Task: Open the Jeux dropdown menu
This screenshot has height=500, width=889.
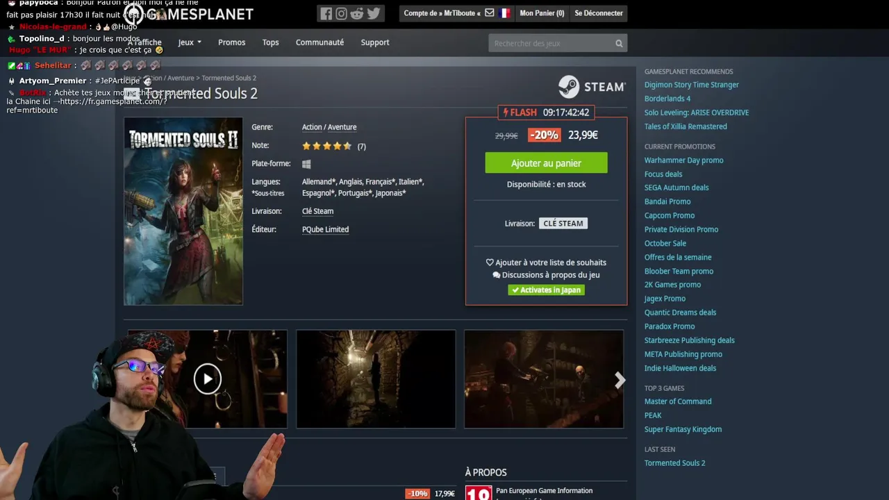Action: (x=189, y=42)
